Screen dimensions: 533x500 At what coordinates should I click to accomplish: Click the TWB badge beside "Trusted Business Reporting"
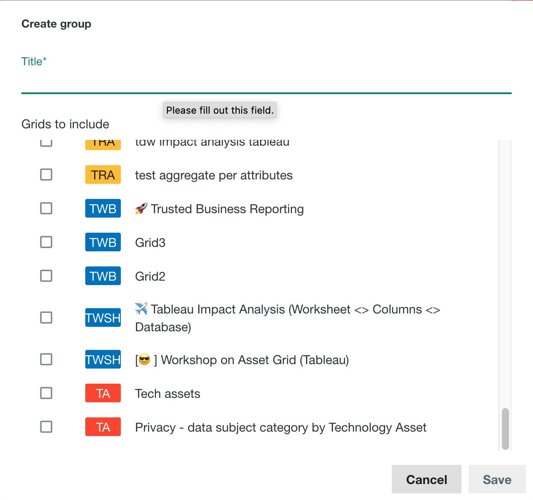[x=103, y=208]
